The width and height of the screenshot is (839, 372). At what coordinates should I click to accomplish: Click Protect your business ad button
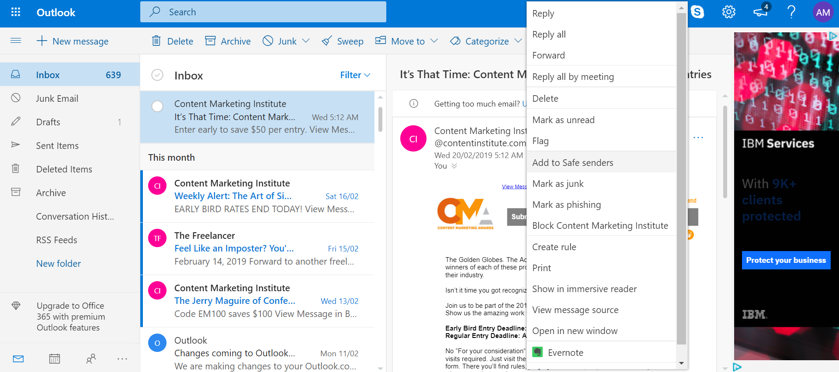[x=786, y=260]
